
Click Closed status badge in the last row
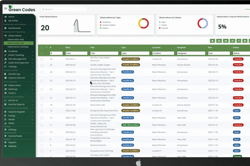click(x=237, y=156)
